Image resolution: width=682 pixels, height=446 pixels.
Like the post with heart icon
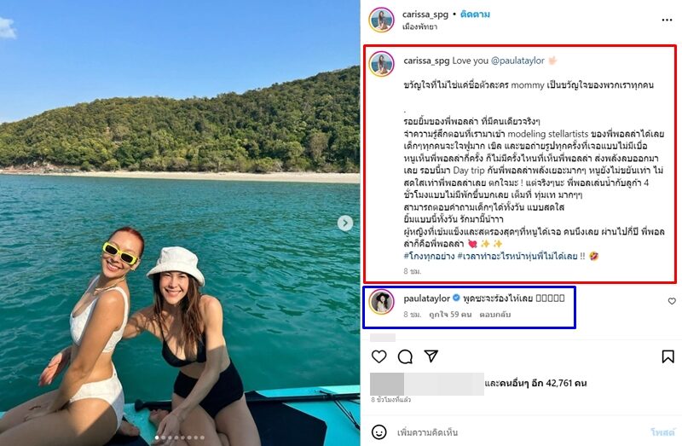point(379,356)
